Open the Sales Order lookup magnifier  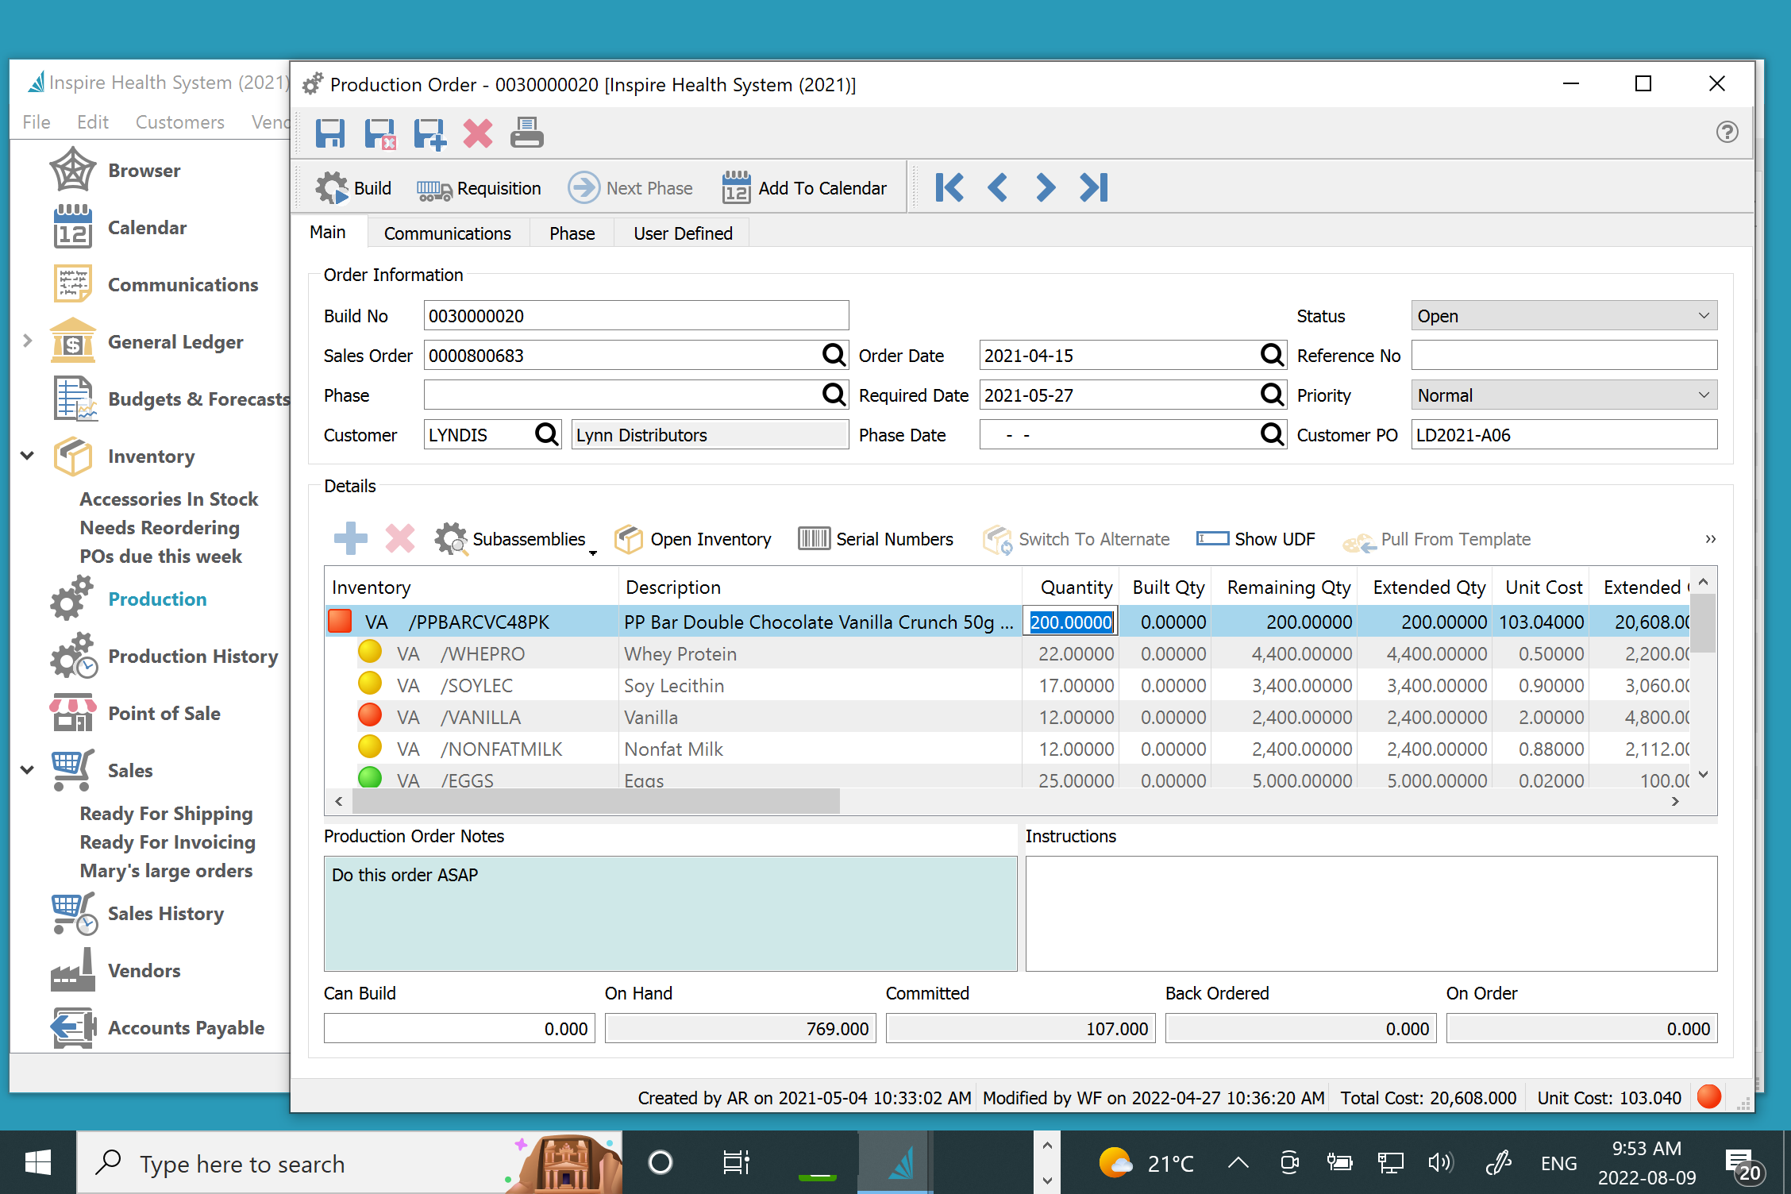[x=833, y=355]
